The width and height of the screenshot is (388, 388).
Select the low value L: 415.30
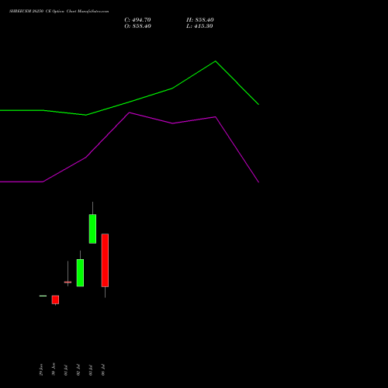point(199,26)
